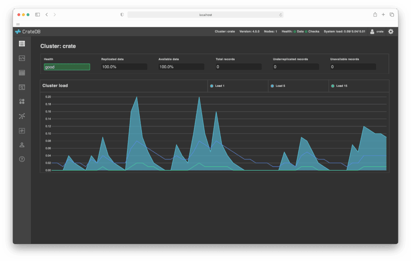The width and height of the screenshot is (411, 261).
Task: Open the Privileges user section
Action: pyautogui.click(x=22, y=145)
